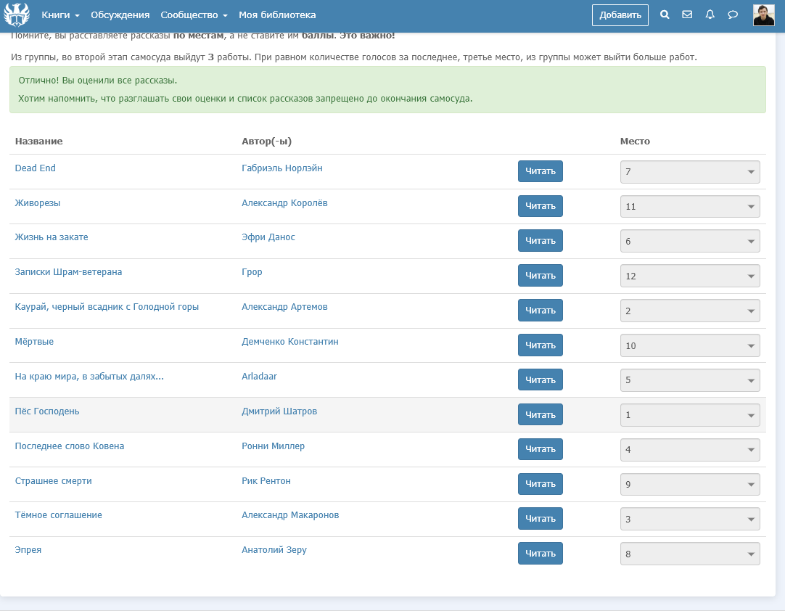This screenshot has width=785, height=611.
Task: Go to Обсуждения section
Action: coord(120,15)
